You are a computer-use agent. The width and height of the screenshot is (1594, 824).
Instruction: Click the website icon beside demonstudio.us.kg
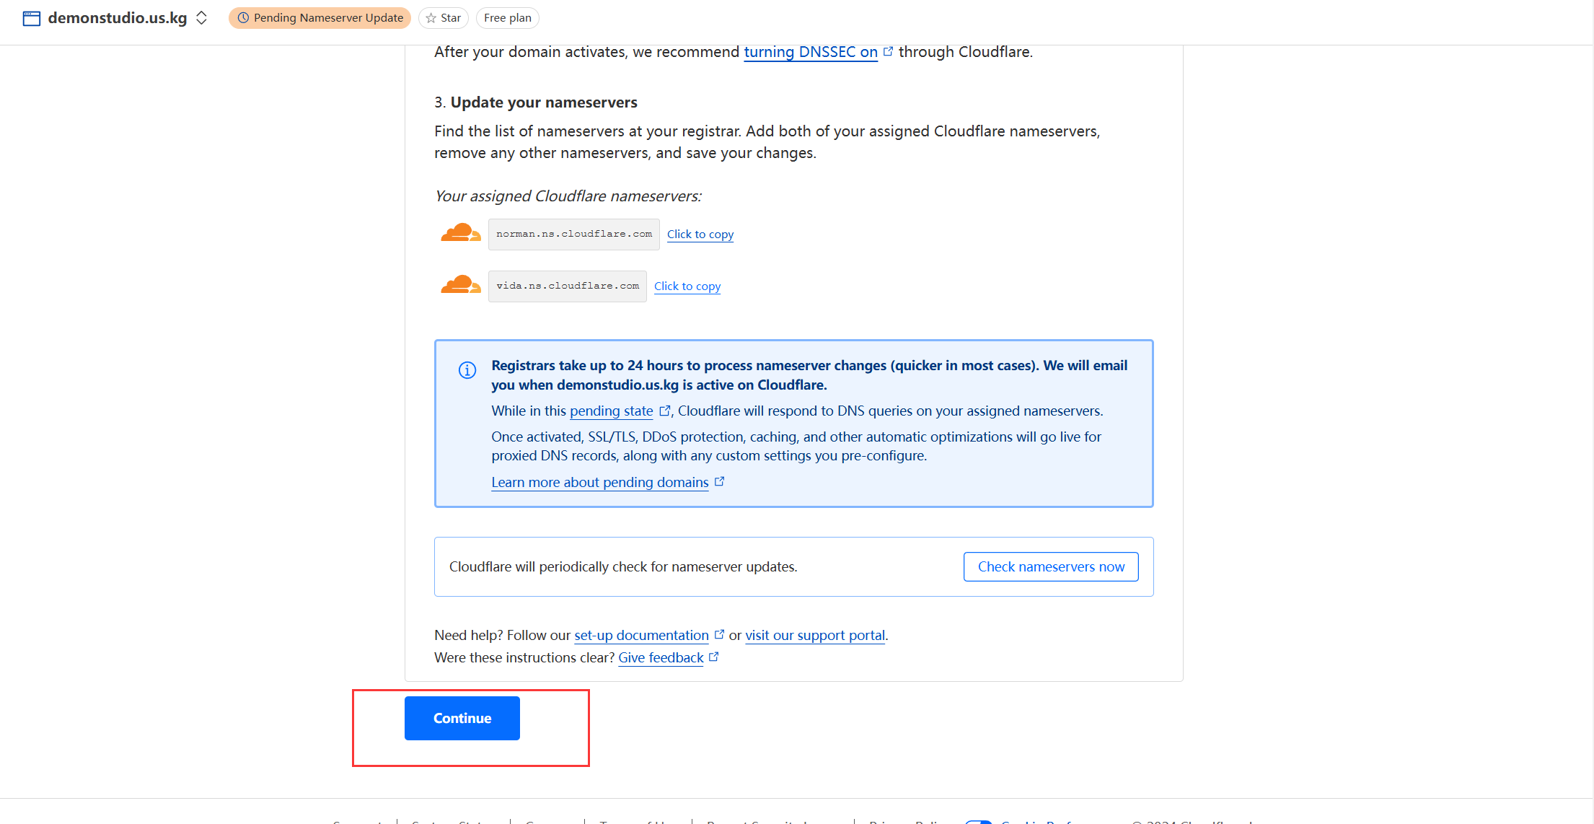tap(31, 18)
